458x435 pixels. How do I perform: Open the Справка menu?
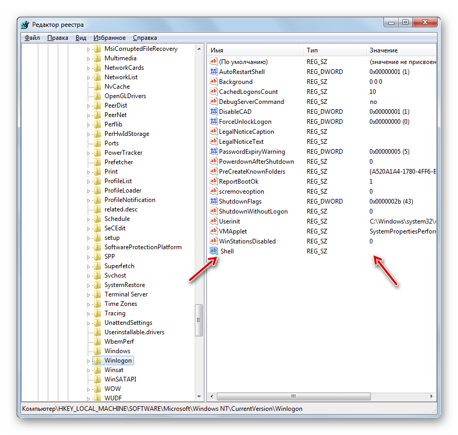click(x=145, y=38)
